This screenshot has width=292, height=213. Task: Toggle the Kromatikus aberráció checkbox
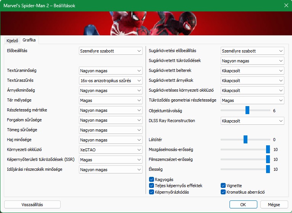point(223,192)
